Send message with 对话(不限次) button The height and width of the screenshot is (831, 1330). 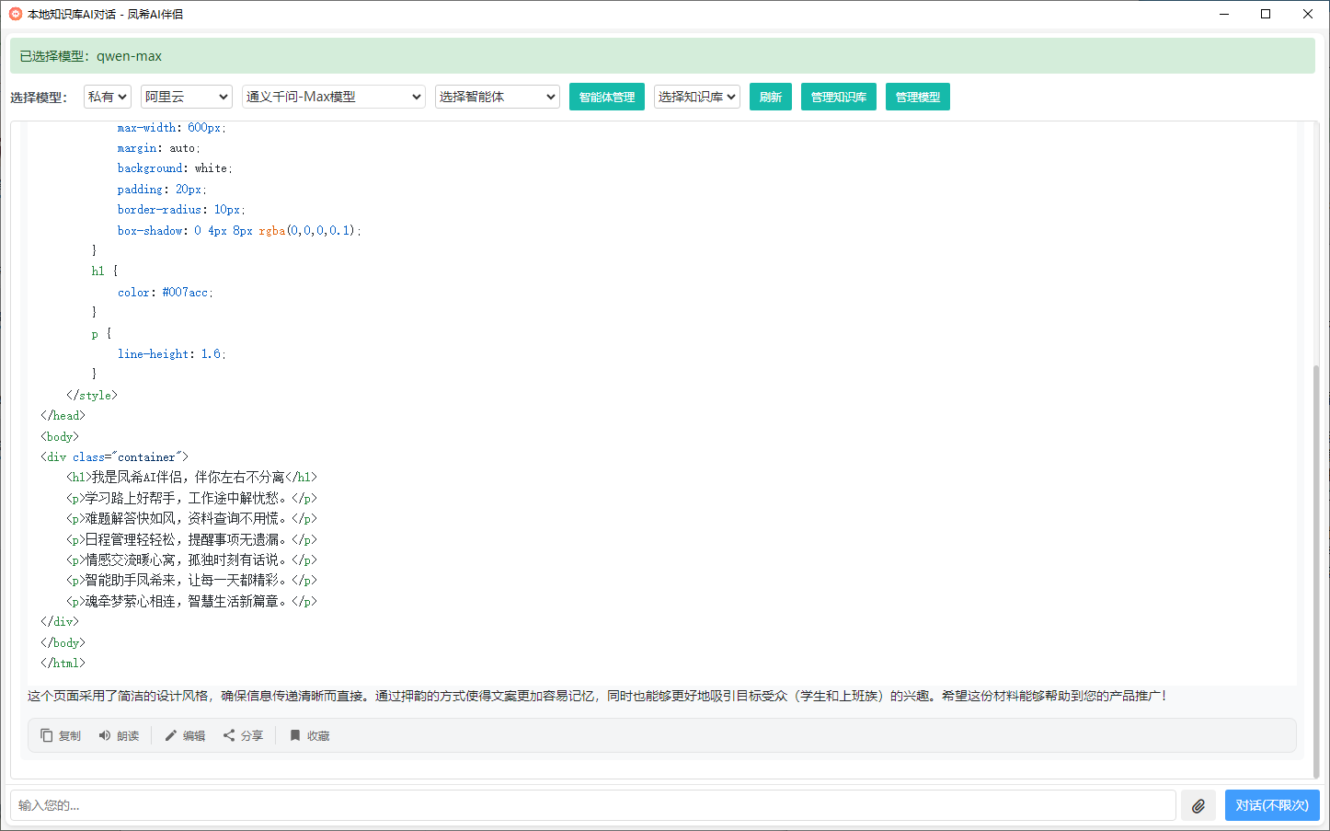tap(1271, 805)
